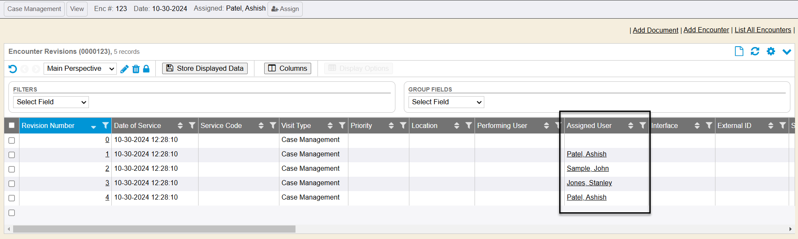798x239 pixels.
Task: Click the horizontal scrollbar thumb
Action: click(x=154, y=229)
